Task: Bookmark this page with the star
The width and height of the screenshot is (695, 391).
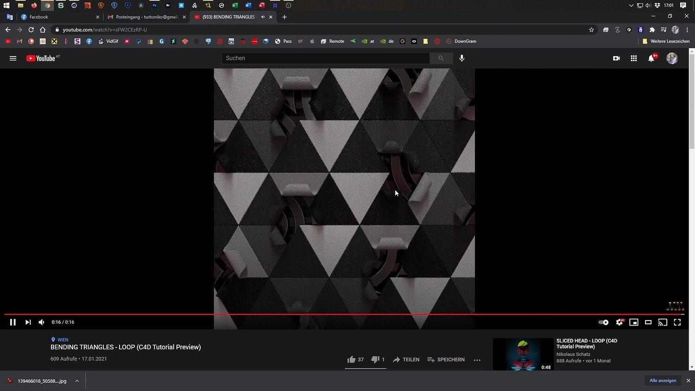Action: tap(591, 30)
